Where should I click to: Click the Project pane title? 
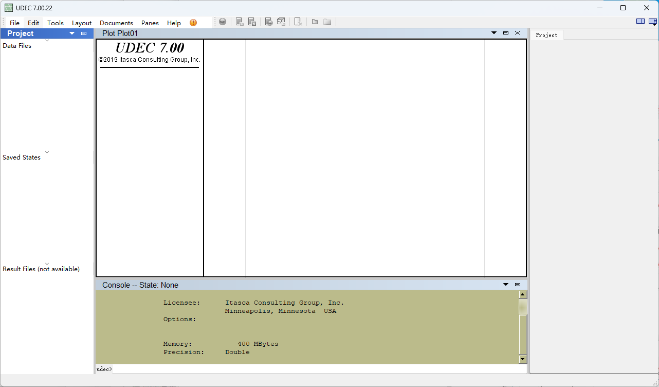point(21,33)
